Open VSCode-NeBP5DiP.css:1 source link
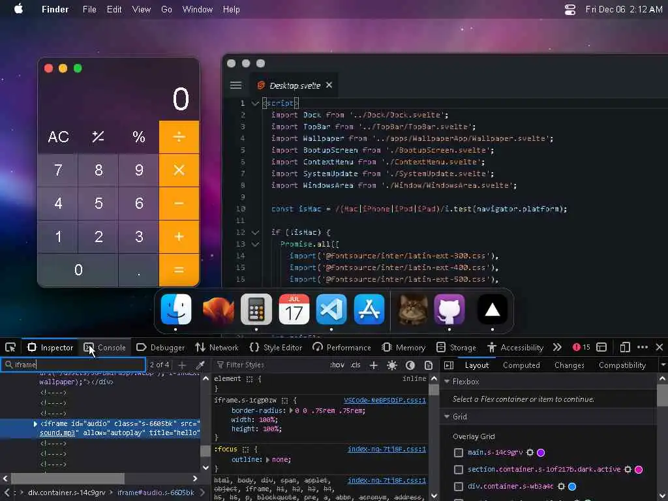 (x=385, y=400)
